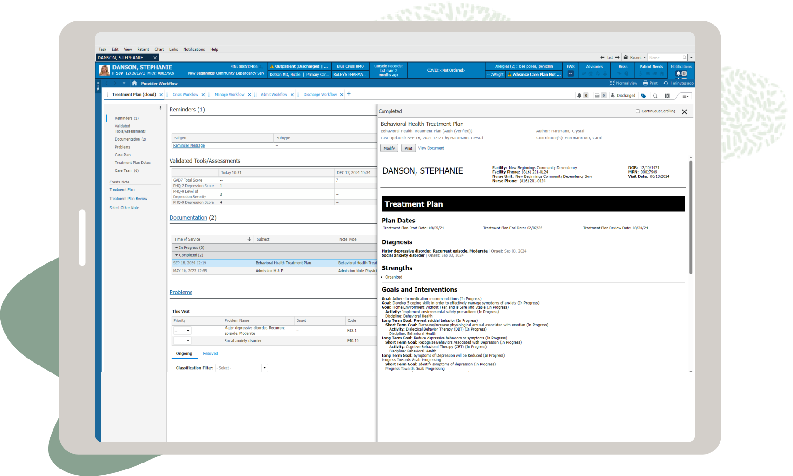Open the Patient menu
Screen dimensions: 793x476
(x=143, y=49)
